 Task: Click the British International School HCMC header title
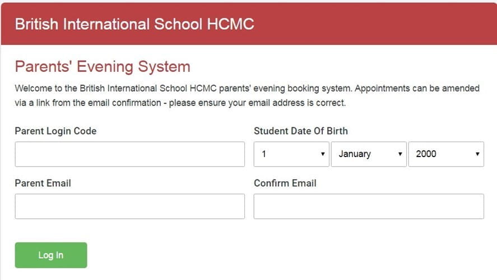click(134, 24)
